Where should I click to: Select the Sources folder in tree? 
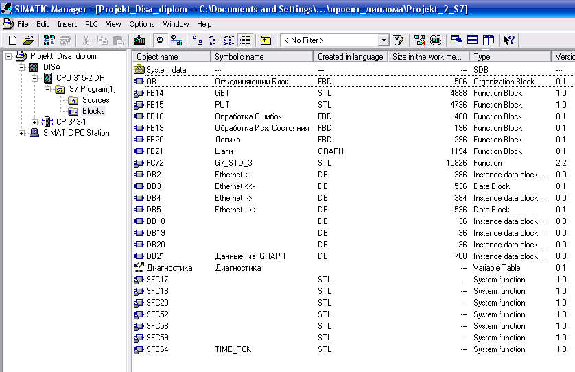[x=95, y=100]
